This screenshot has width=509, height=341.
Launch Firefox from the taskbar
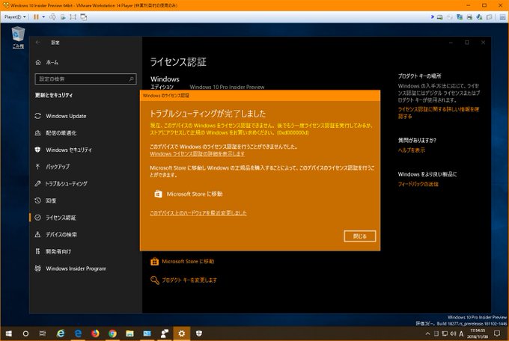pos(96,334)
